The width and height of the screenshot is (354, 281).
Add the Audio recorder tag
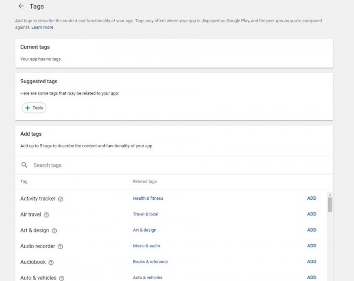312,246
